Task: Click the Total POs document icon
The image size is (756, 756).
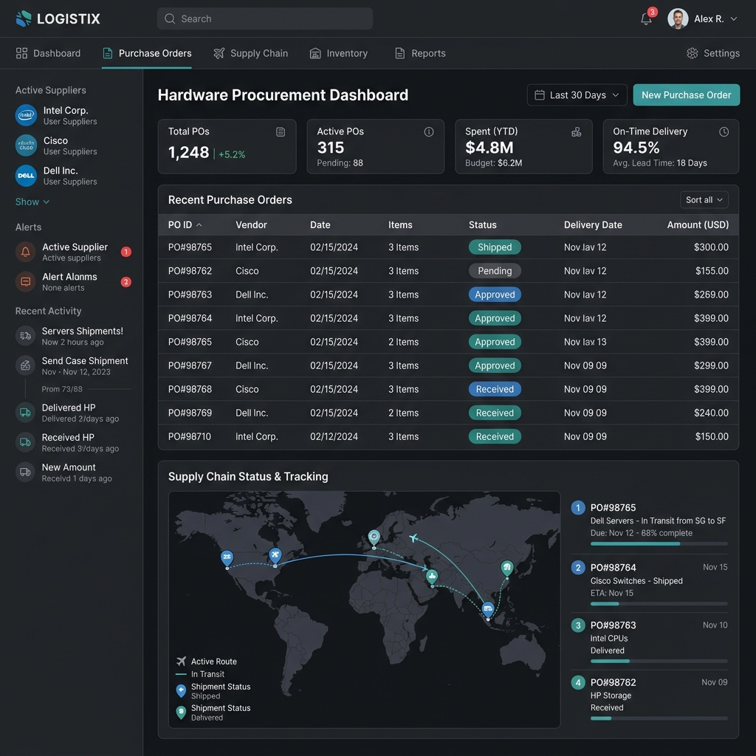Action: 281,132
